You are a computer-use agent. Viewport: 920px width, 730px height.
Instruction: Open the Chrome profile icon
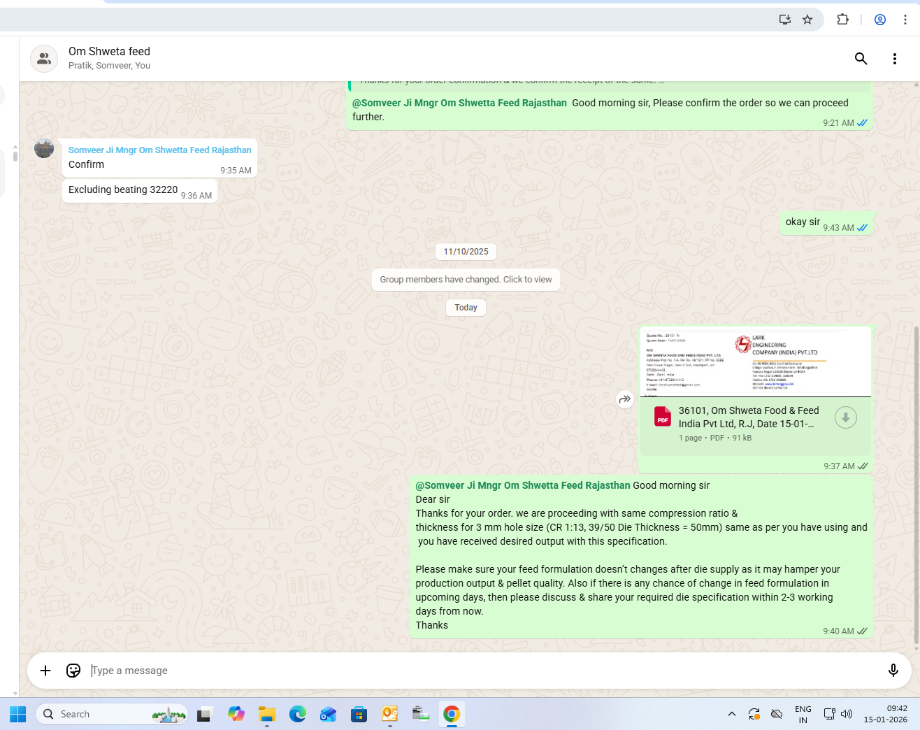[880, 20]
